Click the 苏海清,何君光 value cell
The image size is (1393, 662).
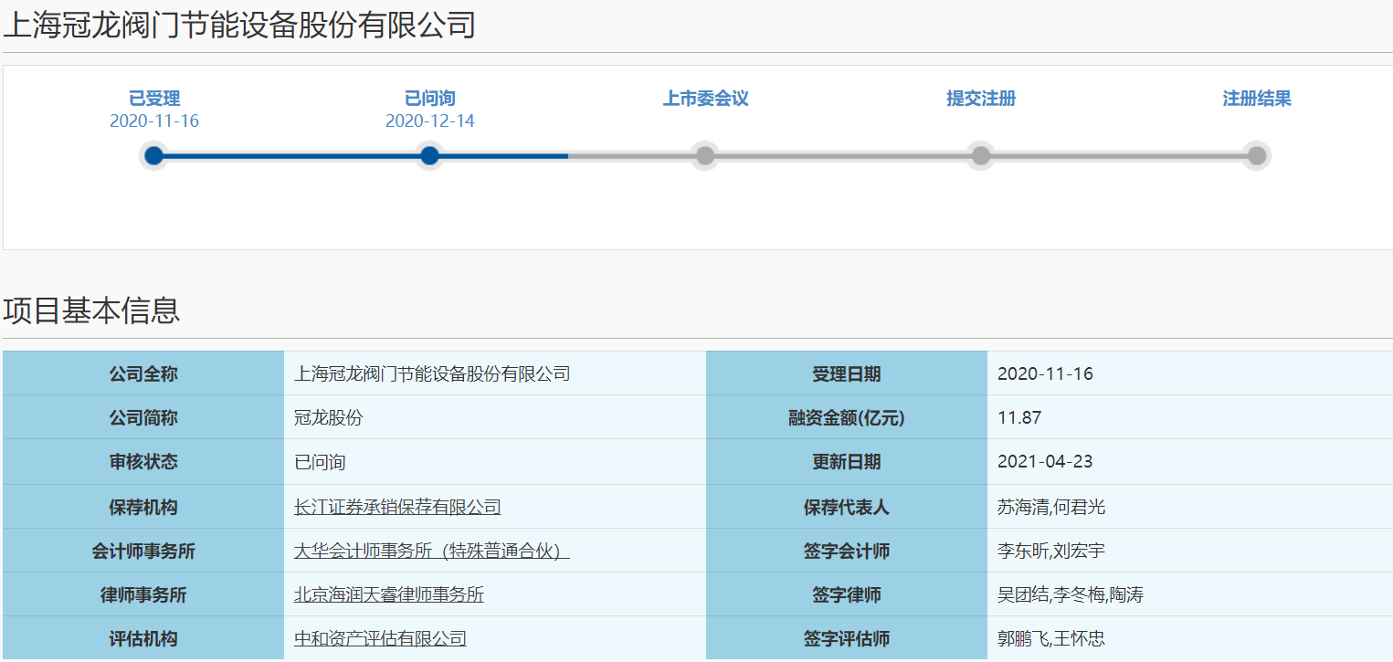[1190, 507]
